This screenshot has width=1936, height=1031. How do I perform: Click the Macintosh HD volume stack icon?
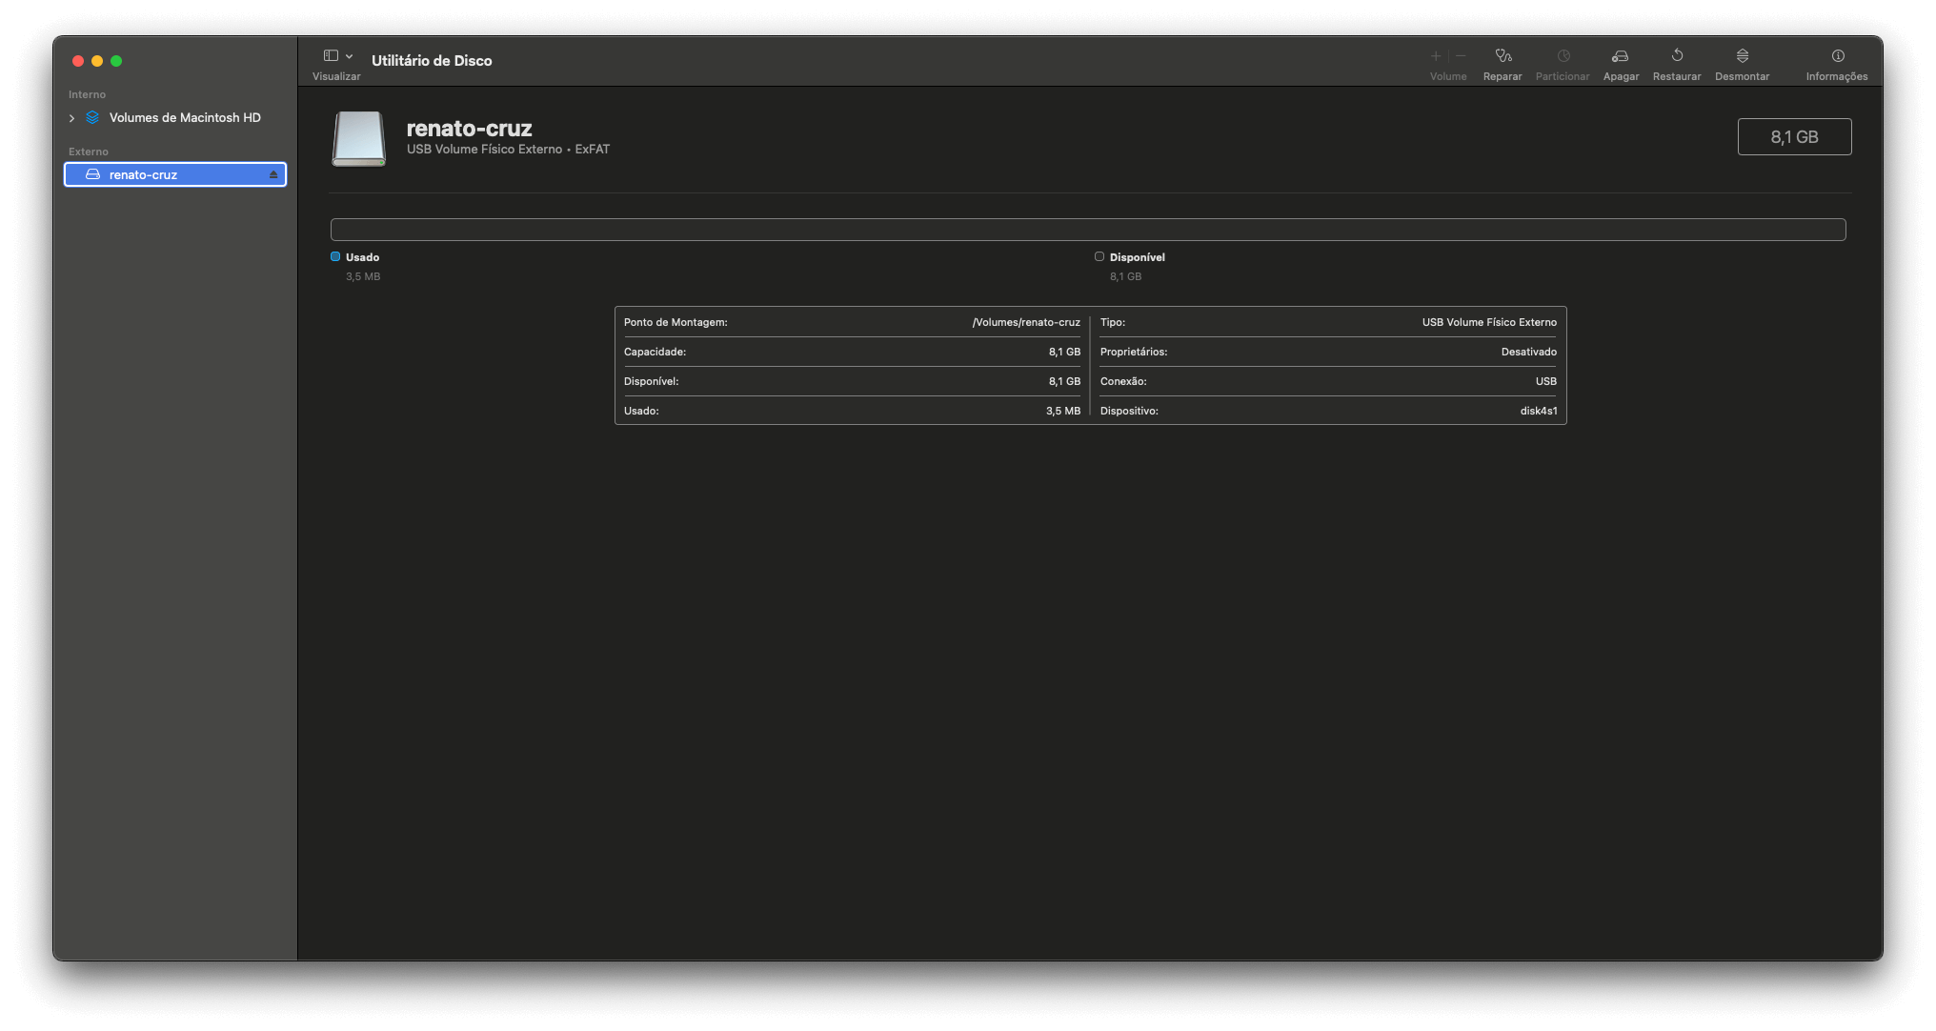point(92,117)
